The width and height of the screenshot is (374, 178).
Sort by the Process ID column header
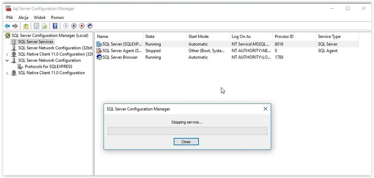pyautogui.click(x=294, y=36)
